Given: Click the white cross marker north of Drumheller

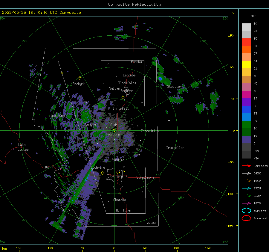Looking at the screenshot, I should tap(169, 120).
